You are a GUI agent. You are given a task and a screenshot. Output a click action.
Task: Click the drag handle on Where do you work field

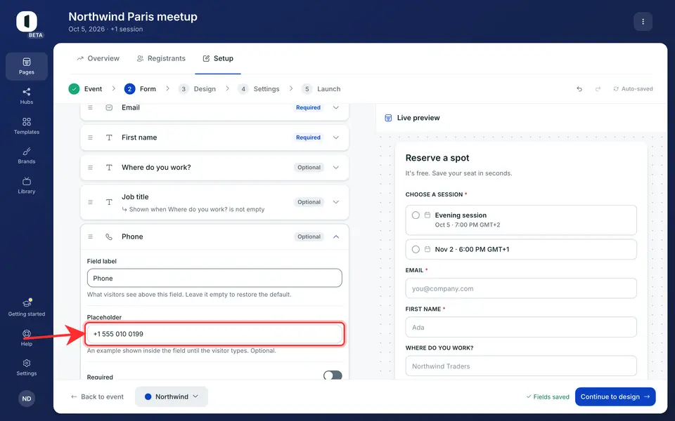coord(91,168)
